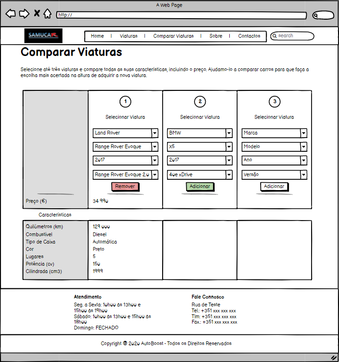The image size is (339, 362).
Task: Click the circled number 1 badge
Action: (125, 102)
